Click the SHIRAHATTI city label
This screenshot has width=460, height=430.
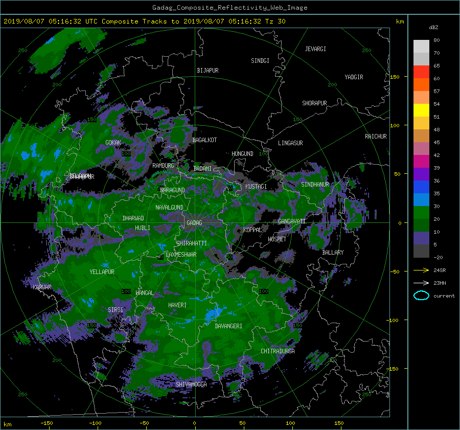(x=192, y=243)
